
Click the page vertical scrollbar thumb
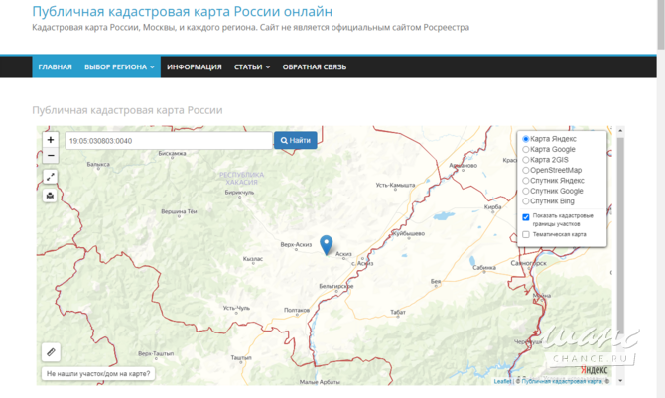coord(661,25)
